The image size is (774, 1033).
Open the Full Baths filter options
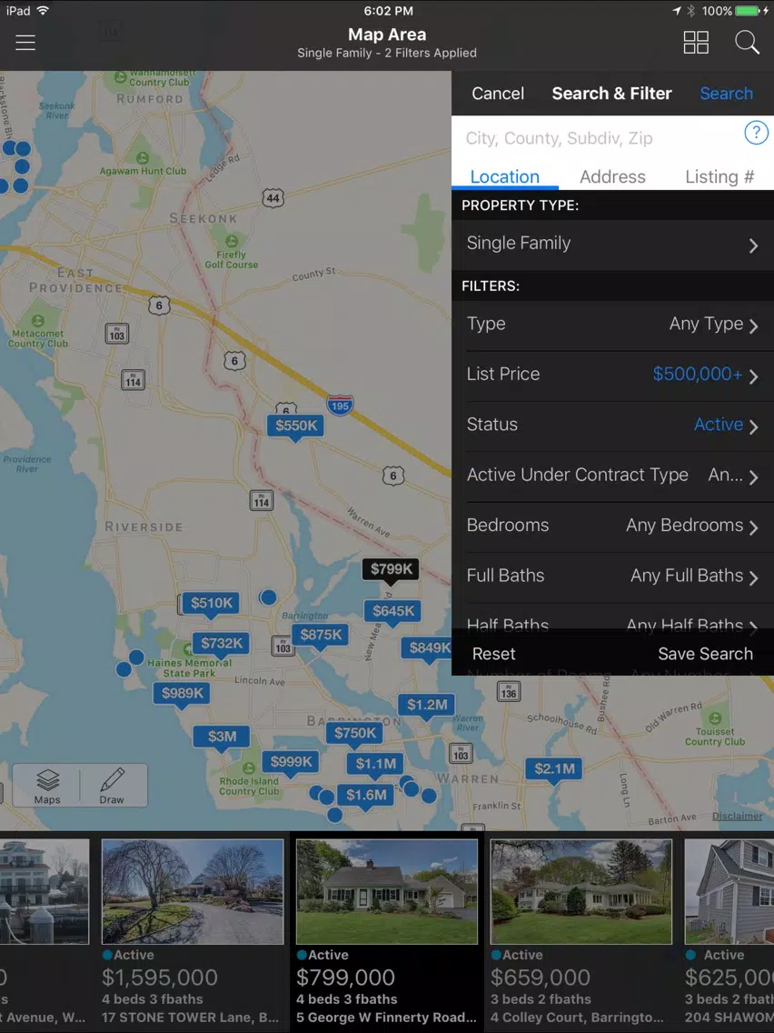tap(612, 577)
